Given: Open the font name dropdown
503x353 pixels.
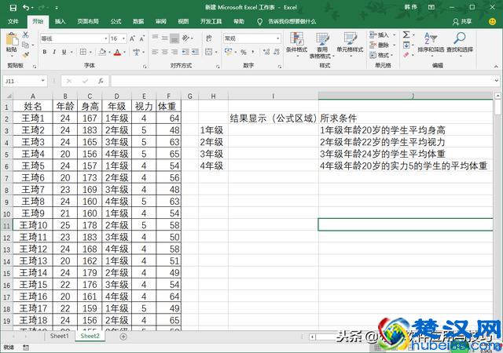Looking at the screenshot, I should 106,38.
